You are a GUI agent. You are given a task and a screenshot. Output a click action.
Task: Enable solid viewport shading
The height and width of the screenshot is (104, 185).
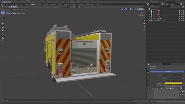[139, 9]
